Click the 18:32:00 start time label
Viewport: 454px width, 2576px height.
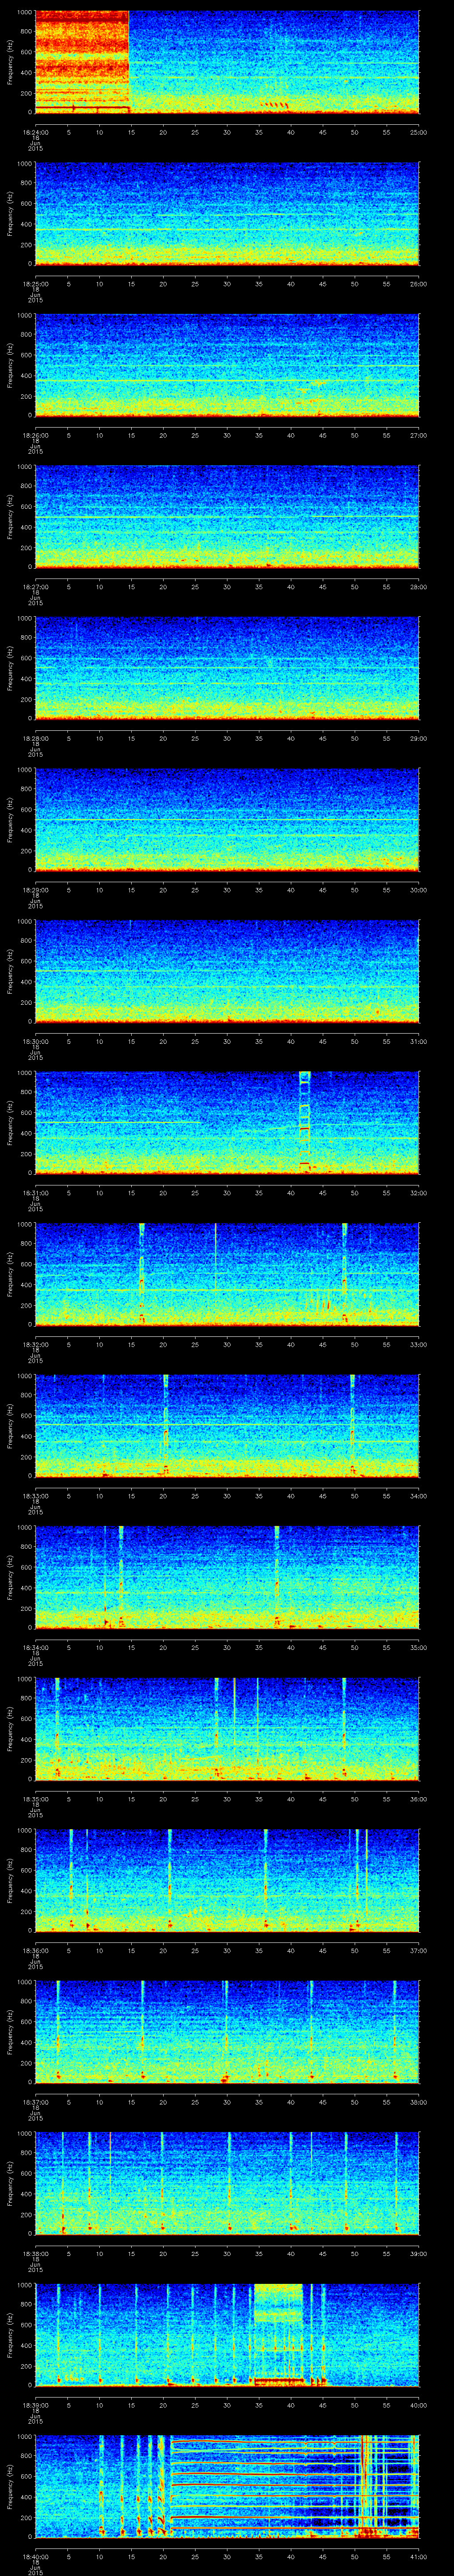click(x=35, y=1344)
